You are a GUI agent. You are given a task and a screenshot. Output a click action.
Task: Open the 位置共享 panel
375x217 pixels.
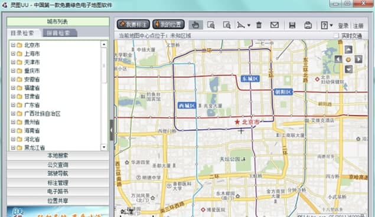coord(58,200)
